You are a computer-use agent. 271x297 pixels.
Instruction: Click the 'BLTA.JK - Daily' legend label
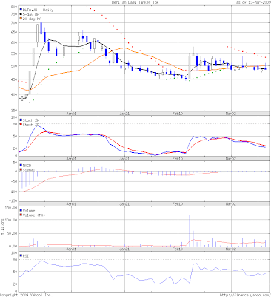tap(38, 10)
